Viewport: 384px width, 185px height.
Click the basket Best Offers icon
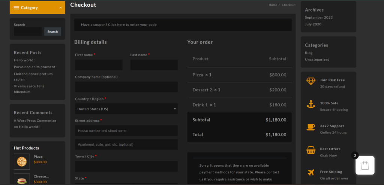(x=311, y=150)
